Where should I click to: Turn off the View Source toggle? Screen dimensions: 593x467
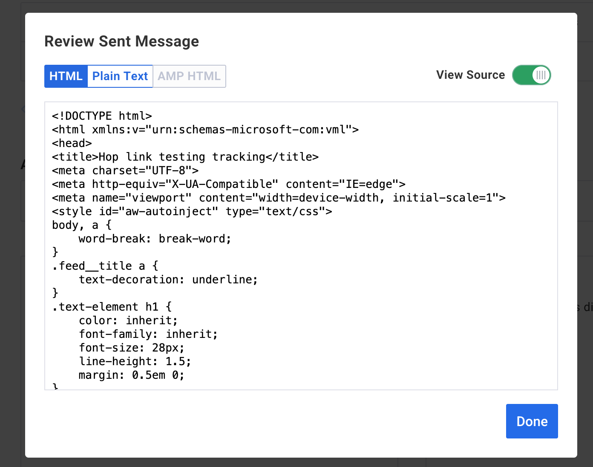click(531, 75)
